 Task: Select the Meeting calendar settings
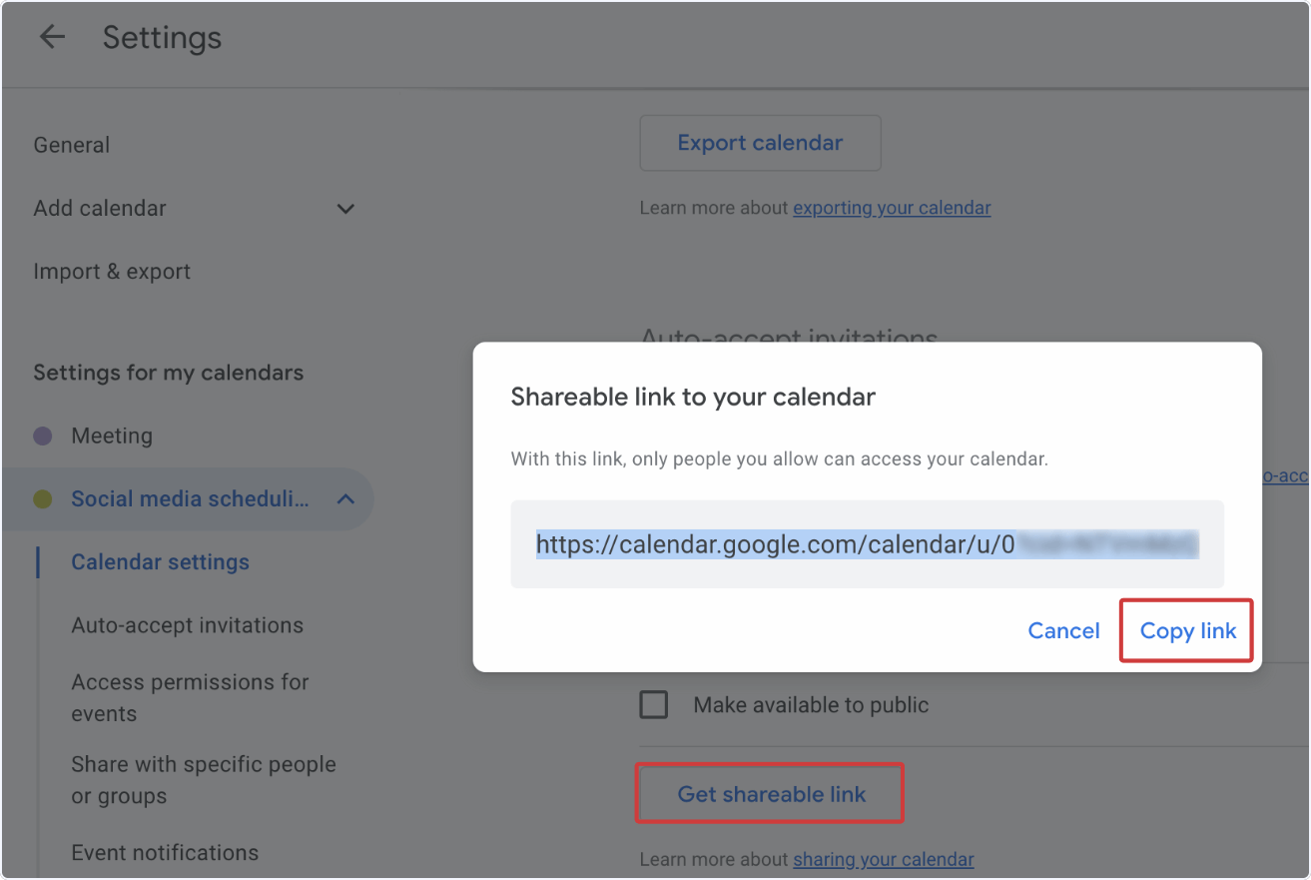click(112, 436)
